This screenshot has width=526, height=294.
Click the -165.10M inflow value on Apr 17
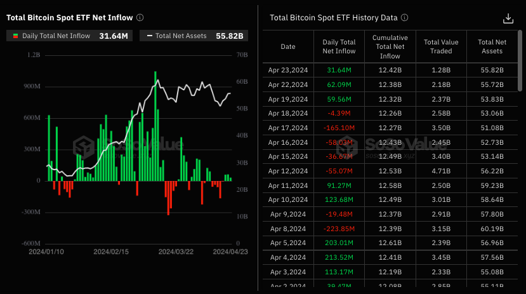click(x=339, y=128)
